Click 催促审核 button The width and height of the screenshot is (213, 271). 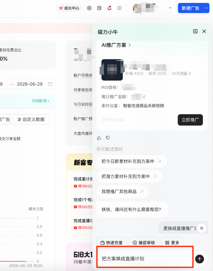144,243
